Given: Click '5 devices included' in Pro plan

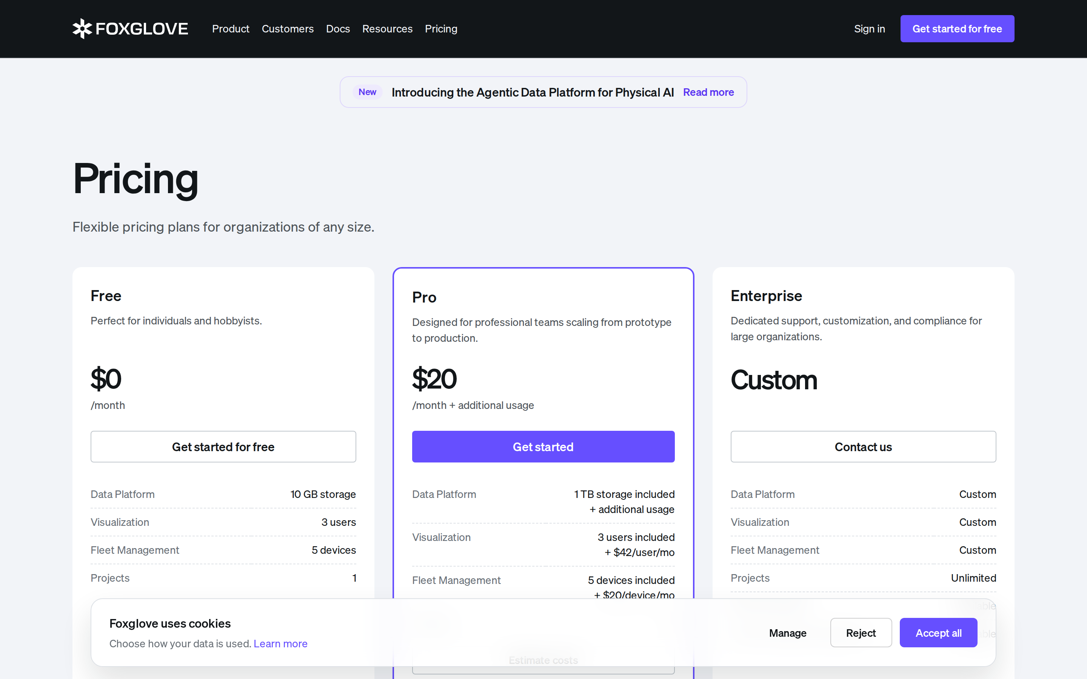Looking at the screenshot, I should [631, 580].
